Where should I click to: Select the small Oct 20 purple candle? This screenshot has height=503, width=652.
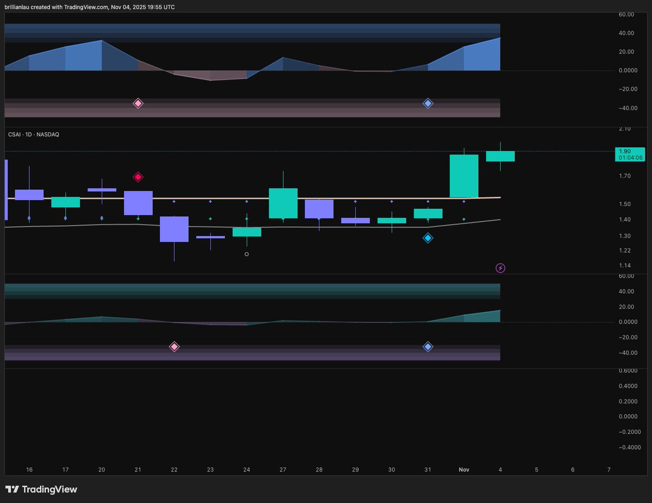click(x=102, y=190)
